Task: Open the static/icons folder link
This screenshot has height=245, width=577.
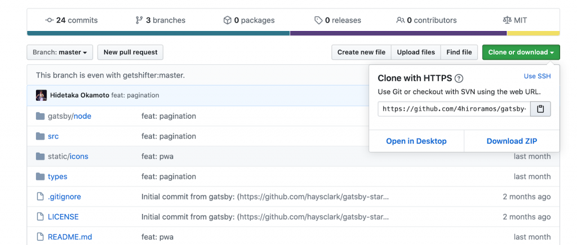Action: (68, 157)
